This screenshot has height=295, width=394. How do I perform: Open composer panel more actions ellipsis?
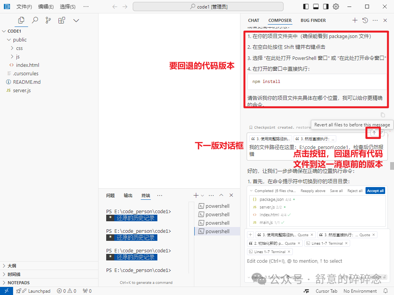(375, 20)
